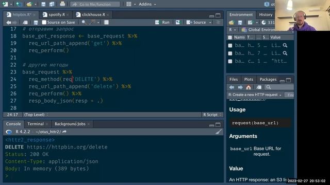Switch to the Packages tab

(x=268, y=80)
